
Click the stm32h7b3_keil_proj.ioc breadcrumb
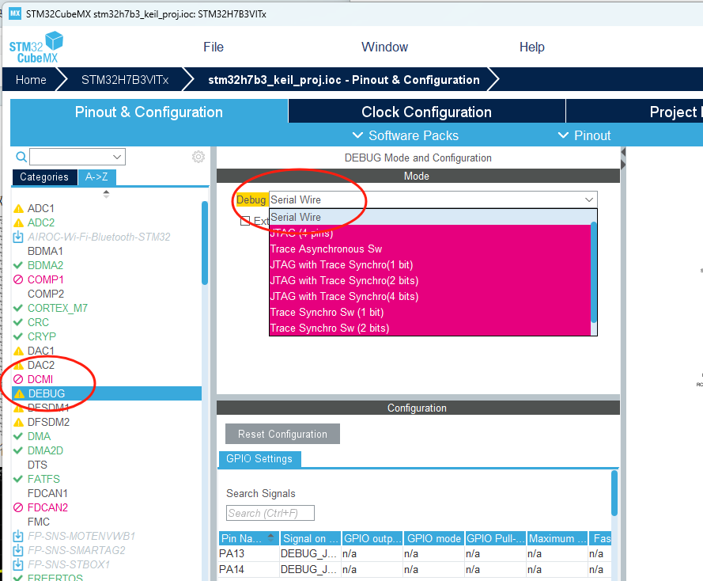[x=344, y=80]
